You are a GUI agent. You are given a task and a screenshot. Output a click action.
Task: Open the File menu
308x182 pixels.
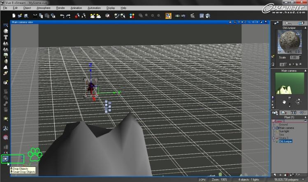coord(5,8)
